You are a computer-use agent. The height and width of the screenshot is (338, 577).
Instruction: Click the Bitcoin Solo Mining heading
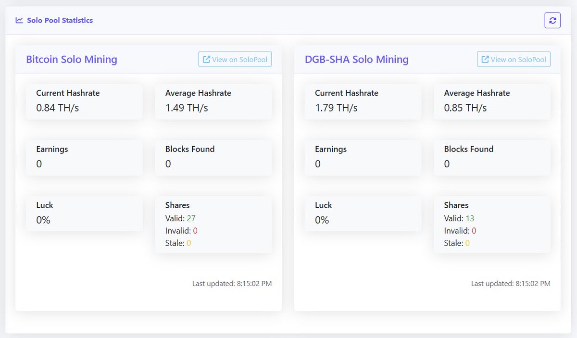pyautogui.click(x=72, y=60)
